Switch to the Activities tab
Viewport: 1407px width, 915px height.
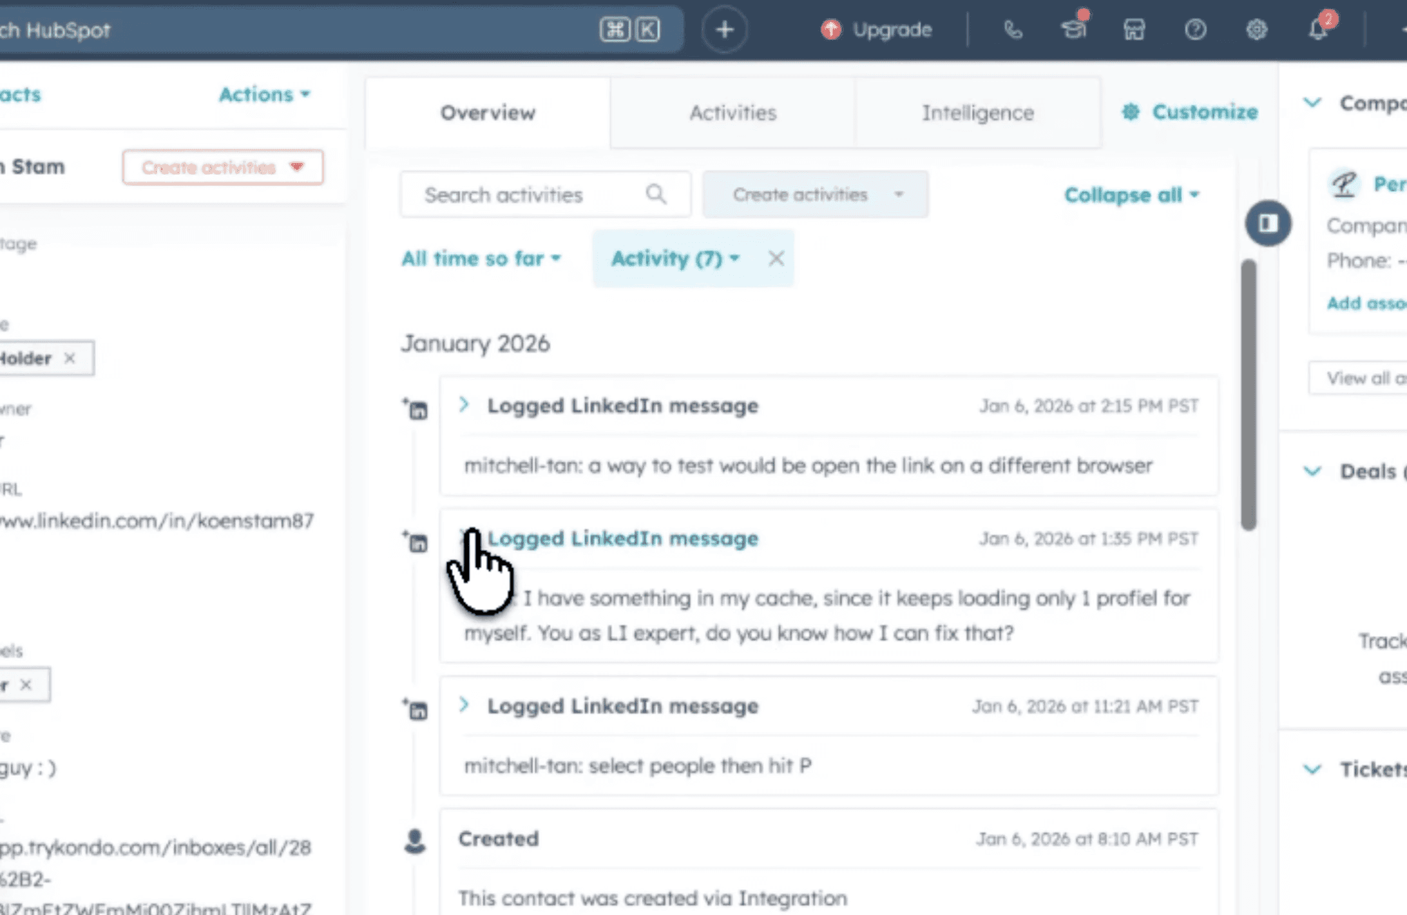(x=732, y=113)
